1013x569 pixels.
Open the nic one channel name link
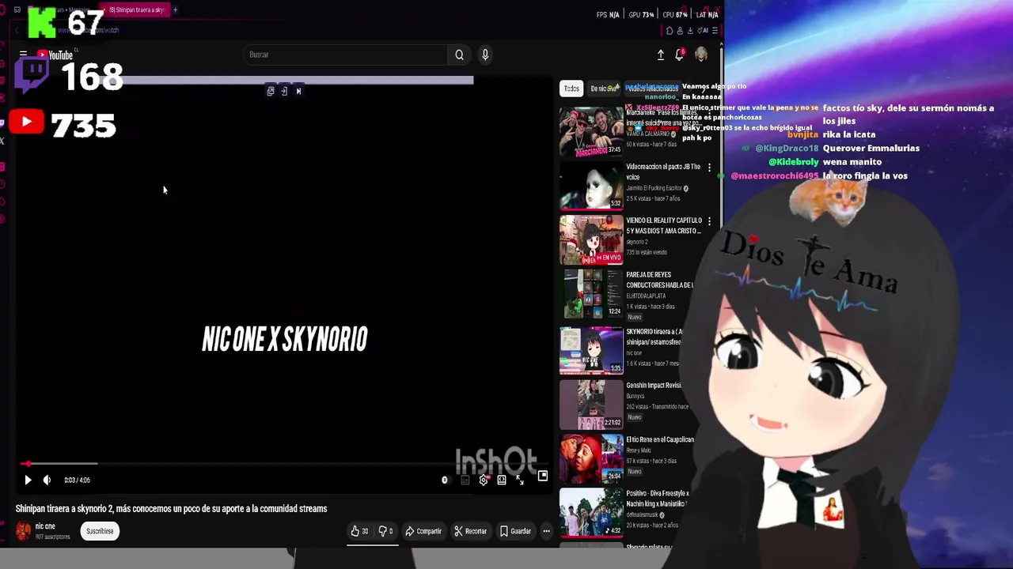point(45,526)
